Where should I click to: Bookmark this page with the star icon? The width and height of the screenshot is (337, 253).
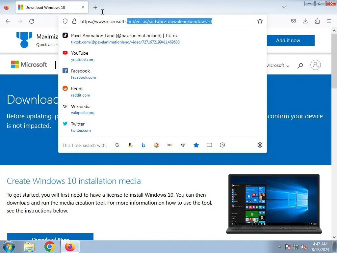(260, 21)
